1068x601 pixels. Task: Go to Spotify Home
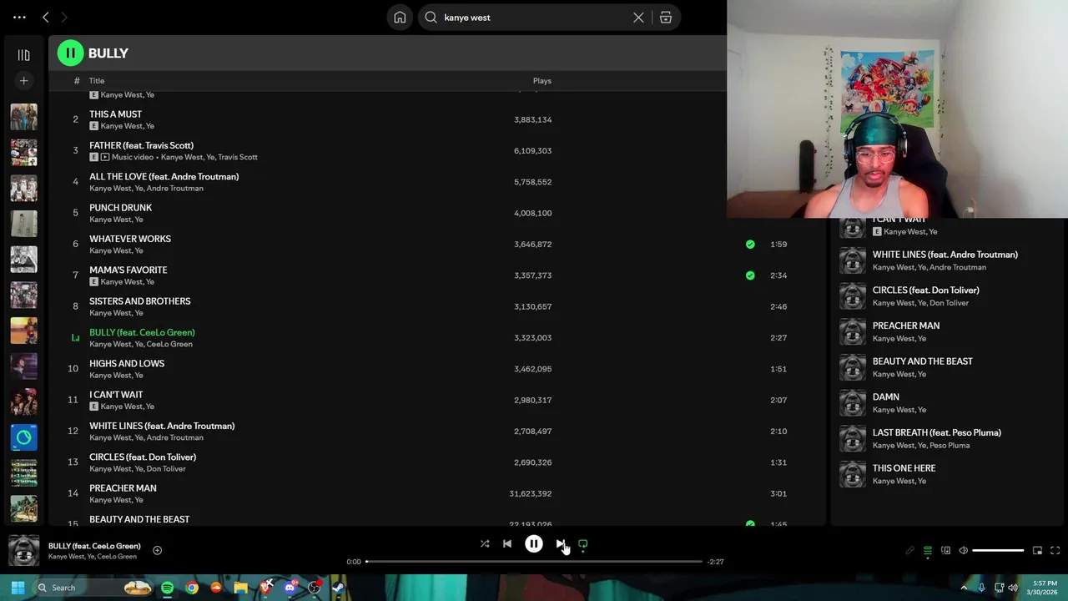pyautogui.click(x=400, y=17)
